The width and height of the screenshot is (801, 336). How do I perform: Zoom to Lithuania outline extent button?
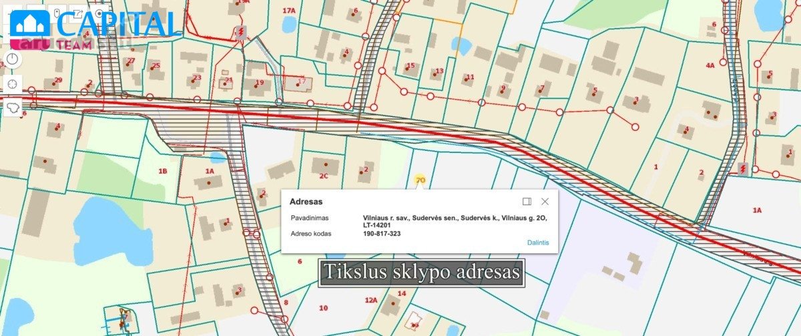(13, 107)
